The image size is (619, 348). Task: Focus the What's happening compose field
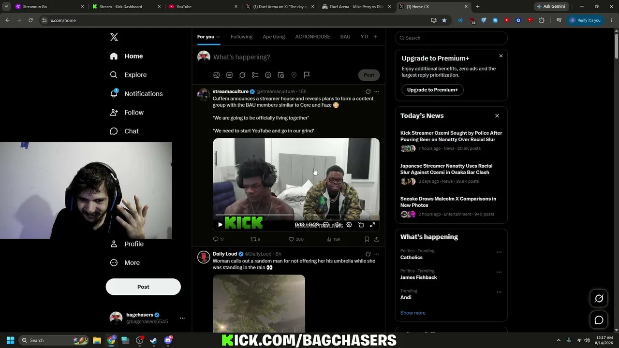296,57
